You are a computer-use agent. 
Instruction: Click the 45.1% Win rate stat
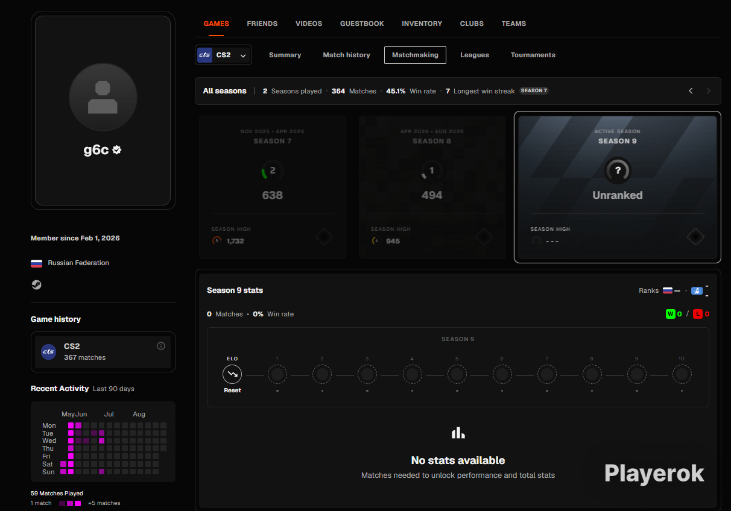pos(411,91)
